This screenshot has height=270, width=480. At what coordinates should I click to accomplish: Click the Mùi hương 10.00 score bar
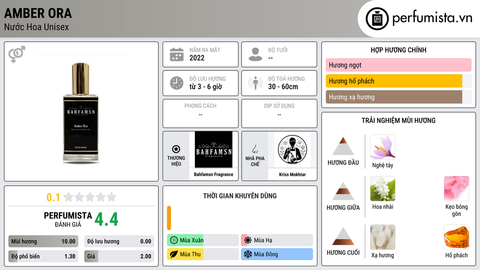tap(43, 241)
